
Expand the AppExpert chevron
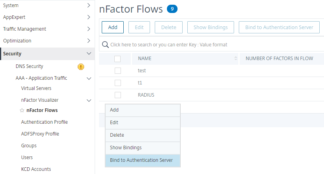89,17
